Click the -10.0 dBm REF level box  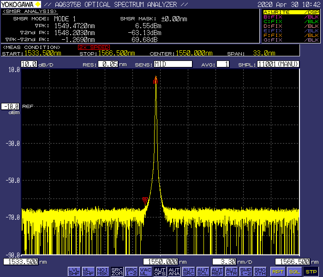coord(11,106)
